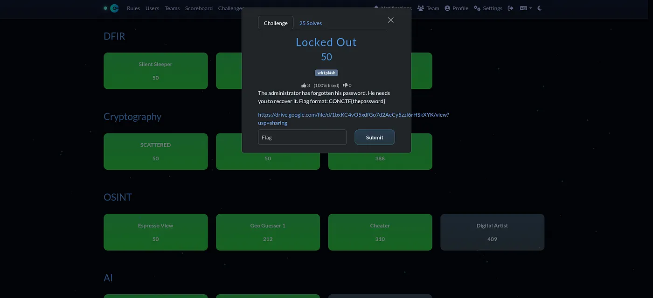Viewport: 653px width, 298px height.
Task: Open the Settings page
Action: click(488, 8)
